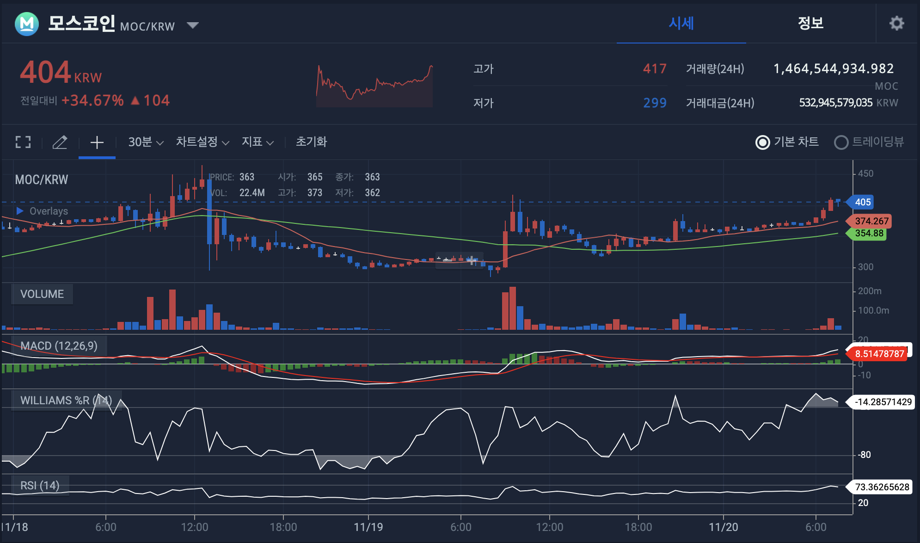Open the gear settings icon
Screen dimensions: 920x543
tap(896, 23)
